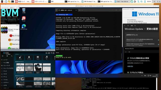Open the artist category tile in Kodi

(x=29, y=57)
